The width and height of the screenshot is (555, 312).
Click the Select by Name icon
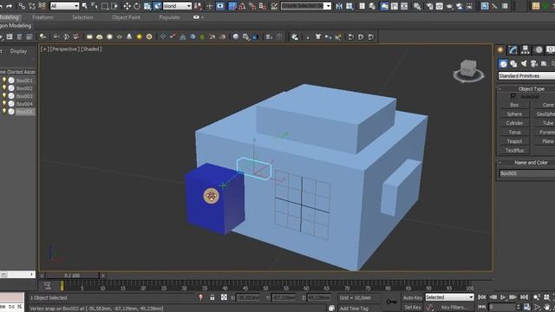95,6
